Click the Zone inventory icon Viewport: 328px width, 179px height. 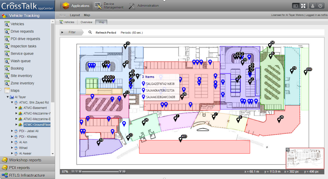[x=7, y=83]
